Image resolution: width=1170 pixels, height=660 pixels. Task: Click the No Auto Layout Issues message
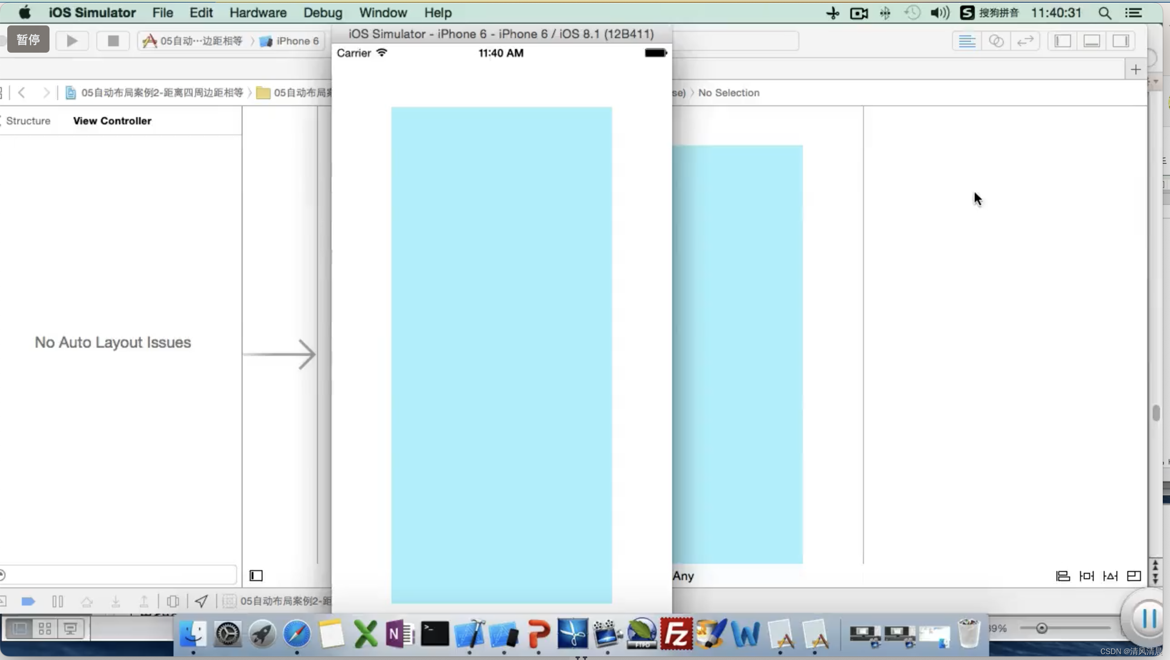113,342
